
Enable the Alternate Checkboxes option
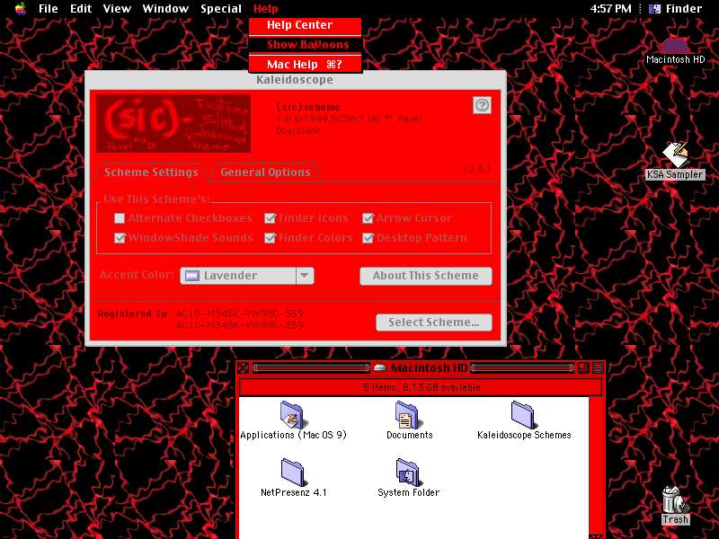(120, 218)
